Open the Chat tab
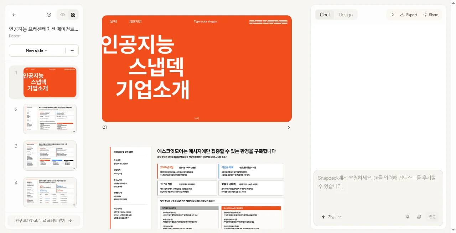 [325, 15]
